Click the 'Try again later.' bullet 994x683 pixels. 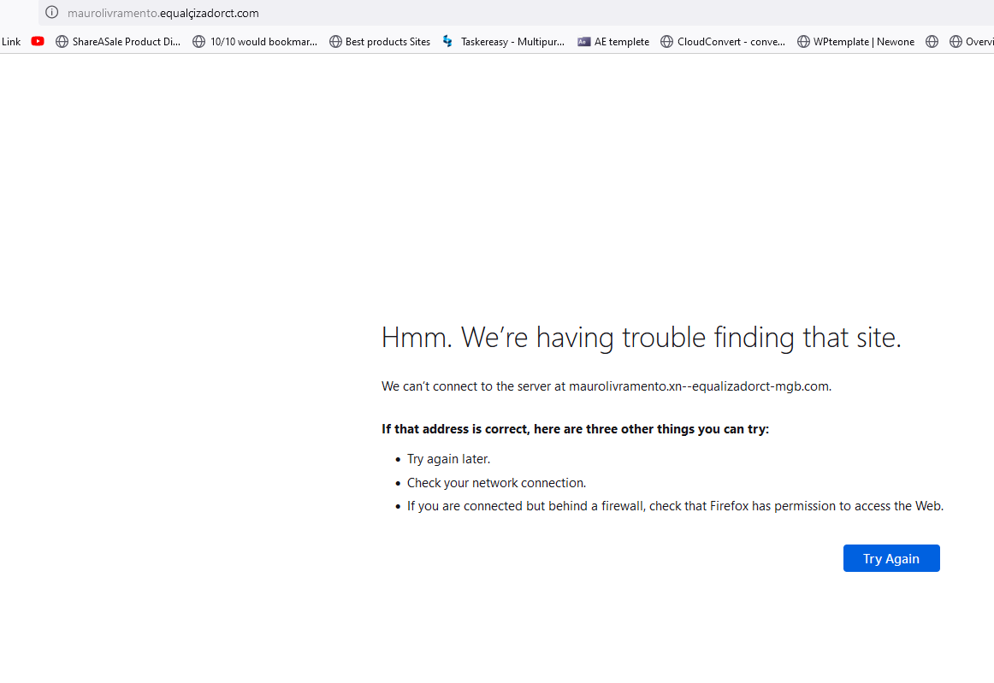(448, 459)
